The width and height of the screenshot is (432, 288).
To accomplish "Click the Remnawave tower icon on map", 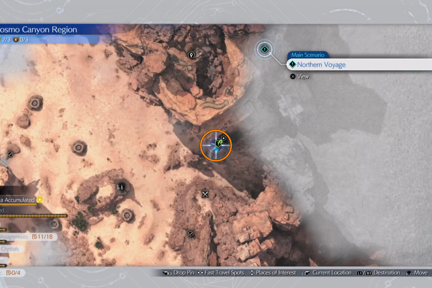I will click(121, 186).
